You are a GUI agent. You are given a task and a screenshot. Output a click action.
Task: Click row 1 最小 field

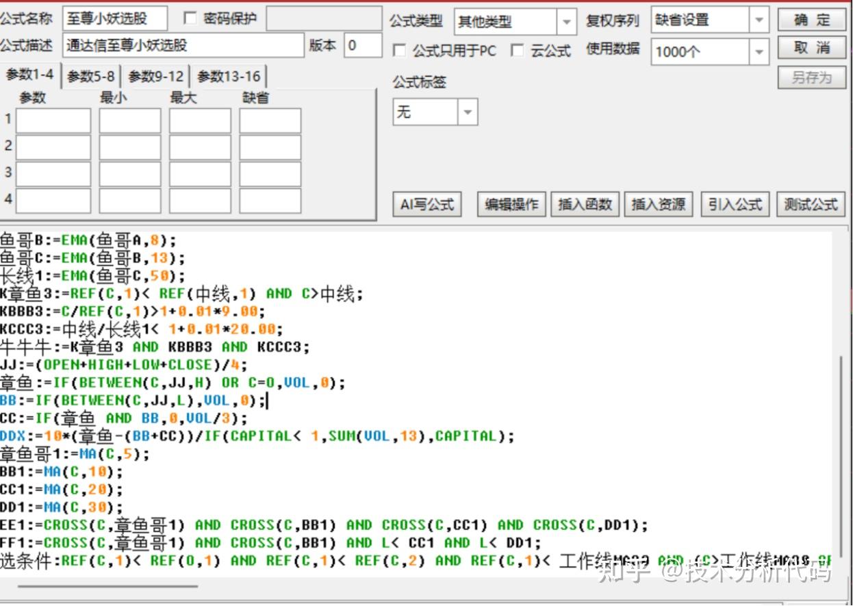point(130,121)
